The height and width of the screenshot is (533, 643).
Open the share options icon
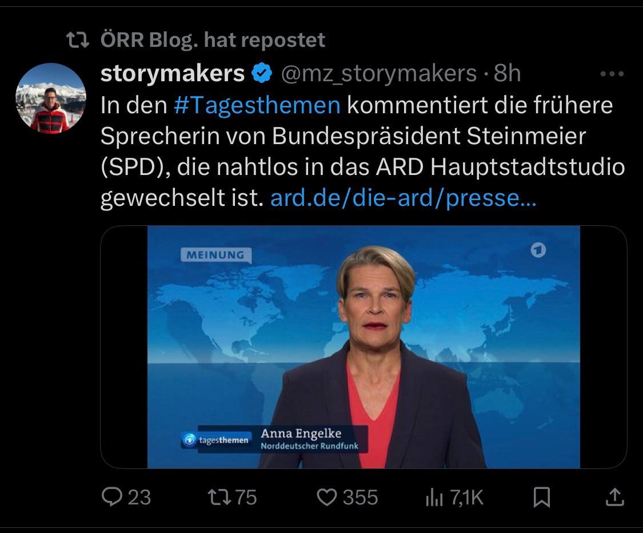(x=614, y=497)
